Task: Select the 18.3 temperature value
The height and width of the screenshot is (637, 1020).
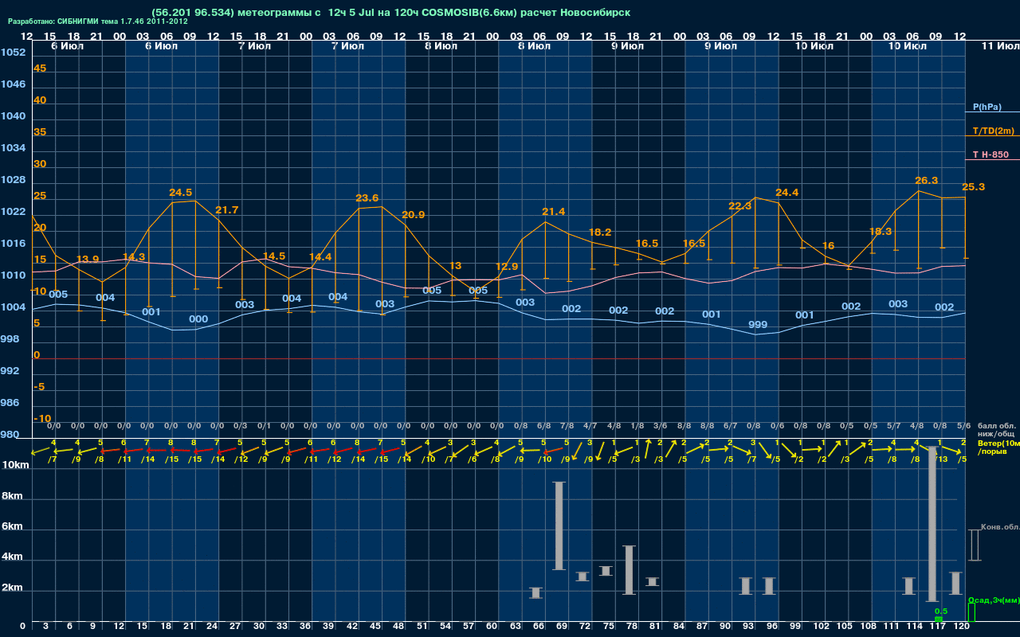Action: [880, 232]
